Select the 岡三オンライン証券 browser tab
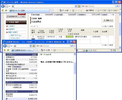 point(29,11)
